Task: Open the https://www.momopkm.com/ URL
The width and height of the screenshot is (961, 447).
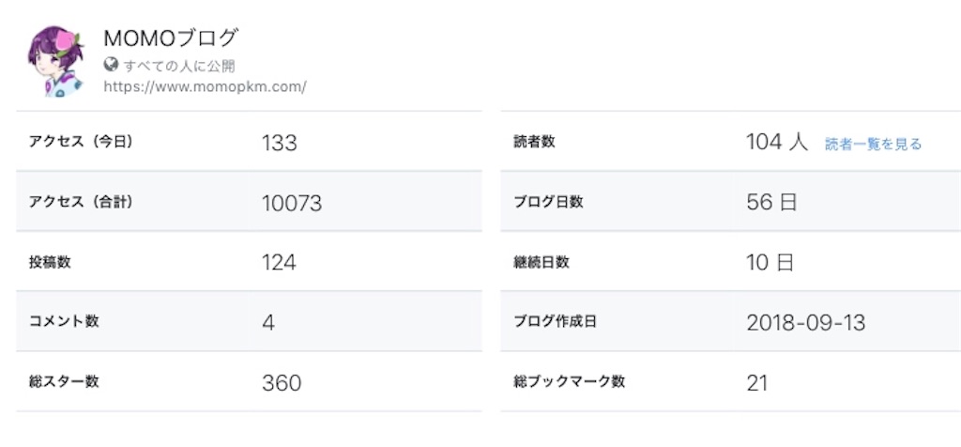Action: (x=206, y=86)
